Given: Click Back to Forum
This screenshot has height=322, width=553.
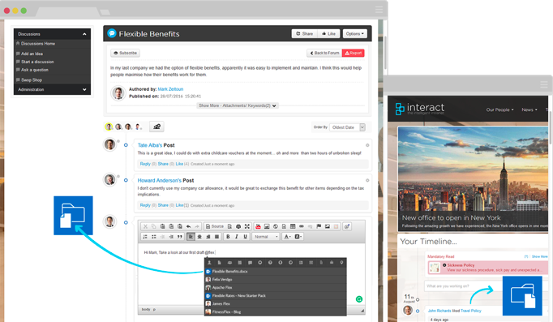Looking at the screenshot, I should (324, 53).
